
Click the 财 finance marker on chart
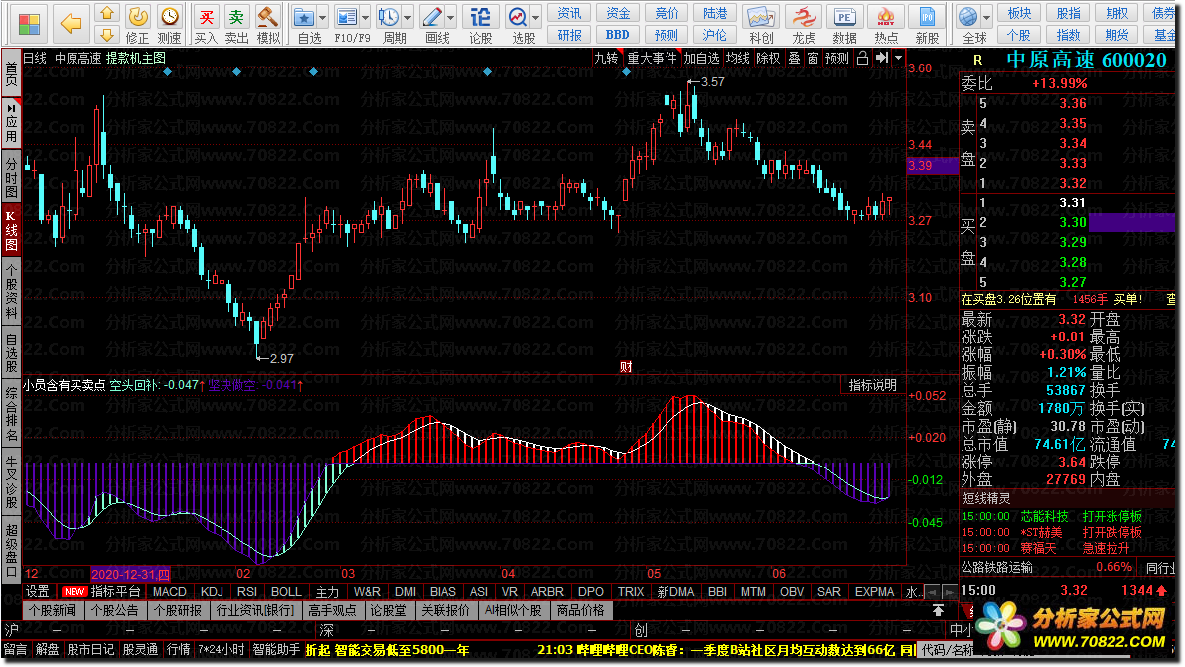(626, 367)
